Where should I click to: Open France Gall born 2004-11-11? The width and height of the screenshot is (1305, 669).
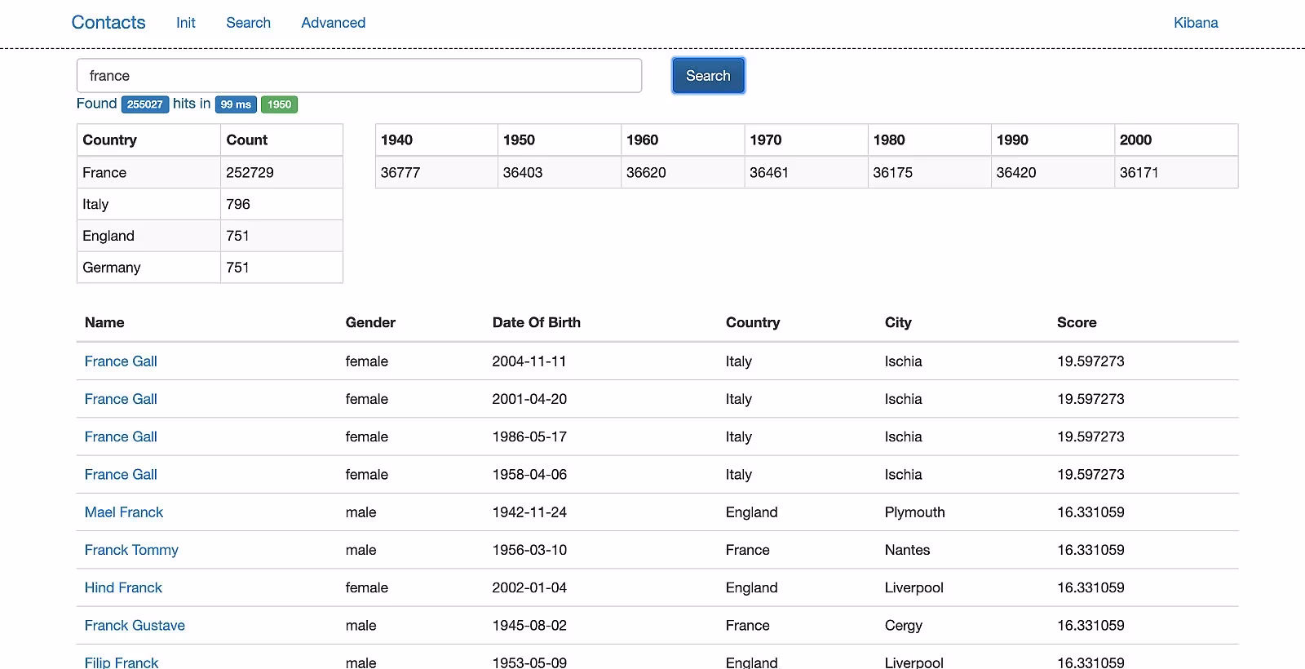pyautogui.click(x=121, y=361)
